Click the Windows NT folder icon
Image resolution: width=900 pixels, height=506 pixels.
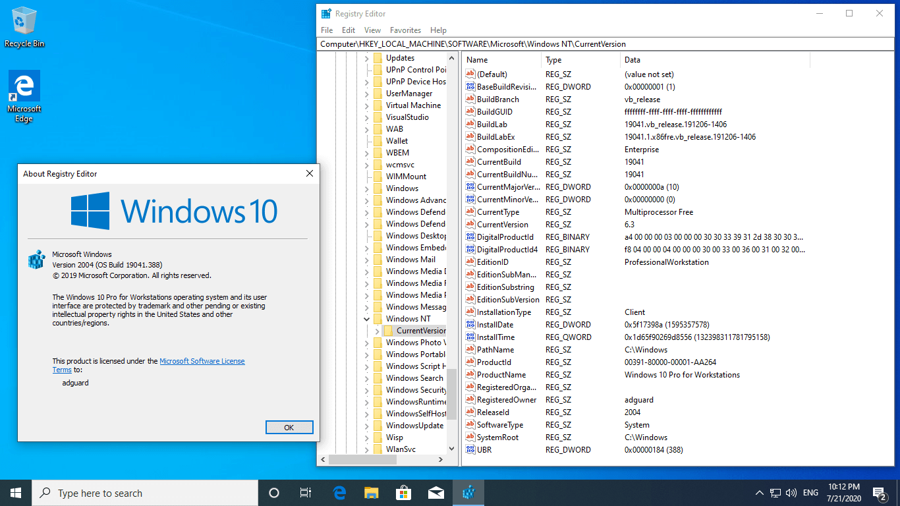click(x=378, y=319)
